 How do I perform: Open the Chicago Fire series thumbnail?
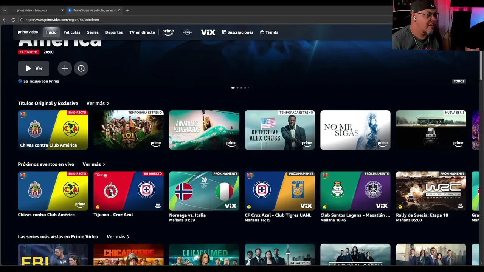coord(129,255)
